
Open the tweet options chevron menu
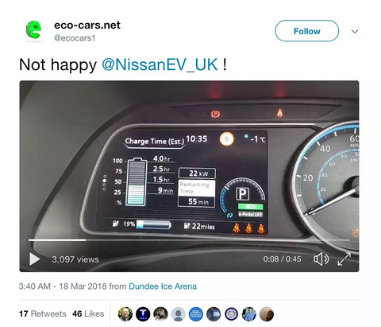coord(355,31)
